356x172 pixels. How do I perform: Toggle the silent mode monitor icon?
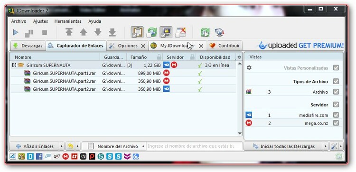[x=166, y=32]
